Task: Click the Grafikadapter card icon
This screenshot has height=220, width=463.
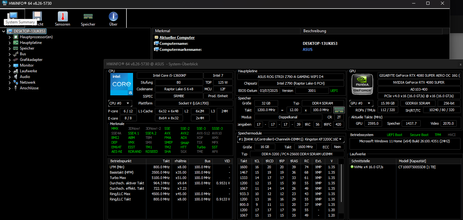Action: coord(16,60)
